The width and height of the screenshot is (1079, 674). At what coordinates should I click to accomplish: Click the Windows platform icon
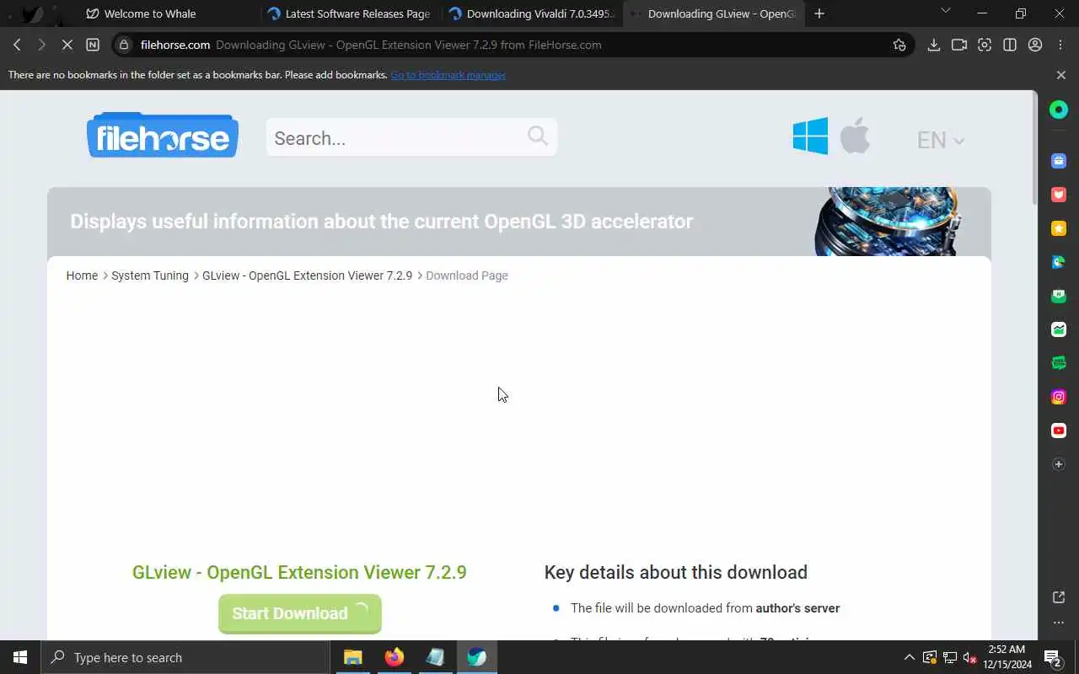pyautogui.click(x=810, y=136)
